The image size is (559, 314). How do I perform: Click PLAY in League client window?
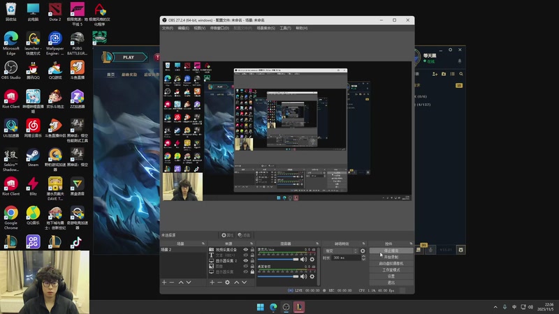[x=129, y=57]
